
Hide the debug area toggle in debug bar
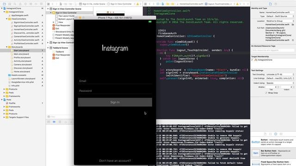(x=49, y=122)
